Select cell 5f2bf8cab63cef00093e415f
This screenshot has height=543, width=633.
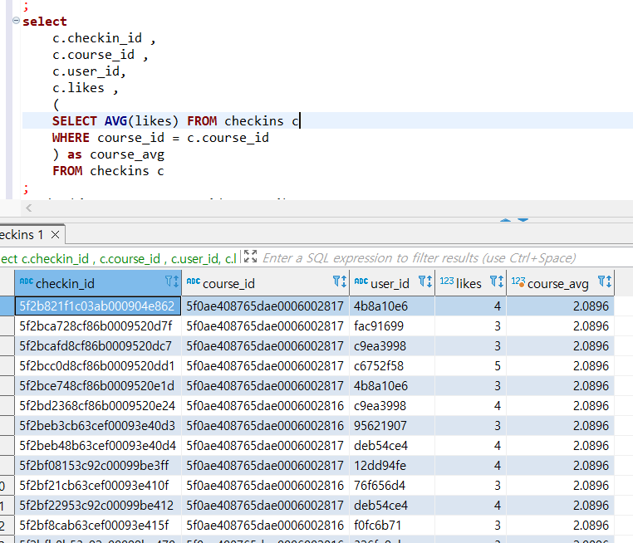click(x=98, y=526)
